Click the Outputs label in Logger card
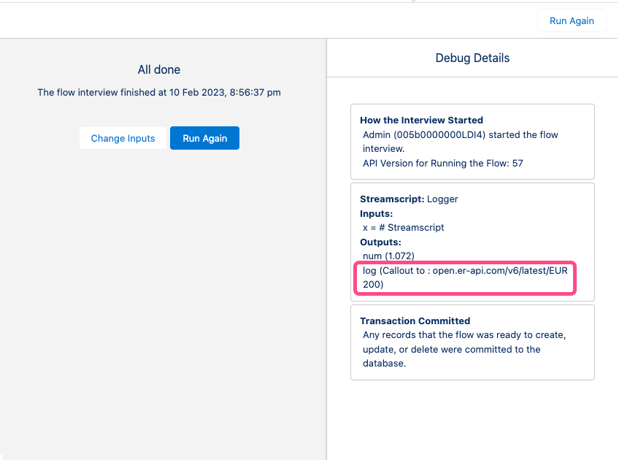This screenshot has width=619, height=460. click(380, 242)
